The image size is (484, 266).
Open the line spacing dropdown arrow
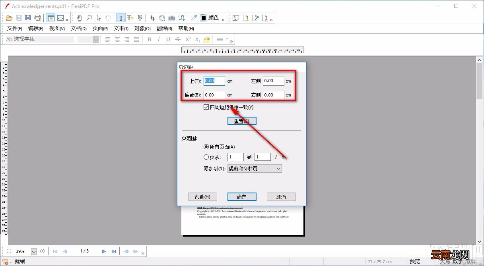click(227, 39)
